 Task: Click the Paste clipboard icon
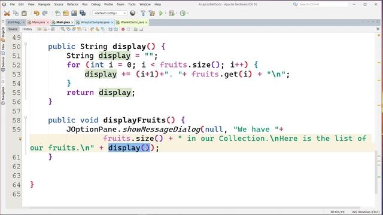[x=24, y=13]
